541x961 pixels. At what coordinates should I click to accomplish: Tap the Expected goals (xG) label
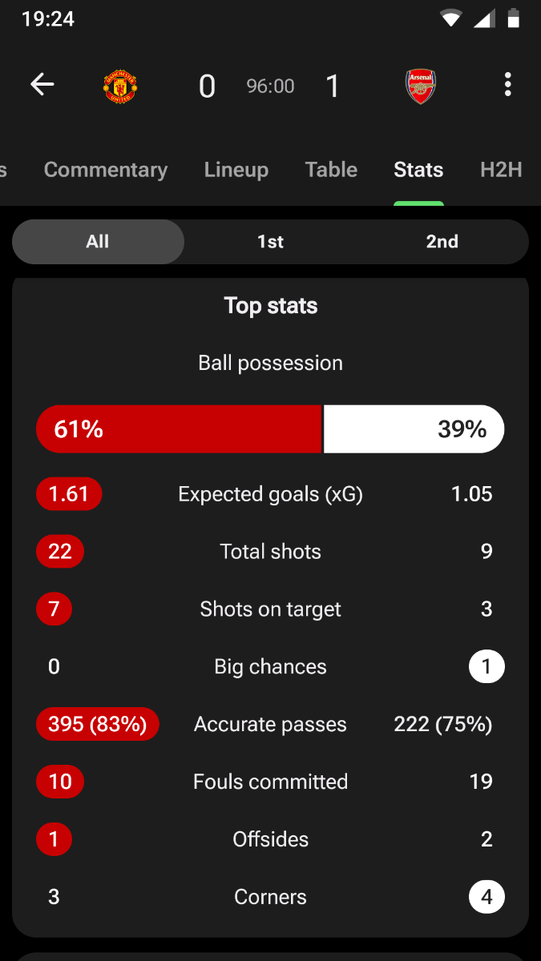click(x=270, y=494)
